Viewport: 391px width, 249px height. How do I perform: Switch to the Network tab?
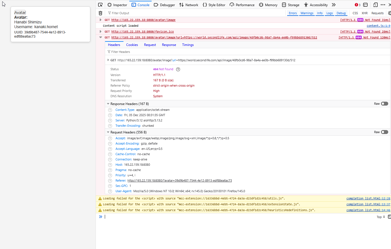(x=189, y=5)
